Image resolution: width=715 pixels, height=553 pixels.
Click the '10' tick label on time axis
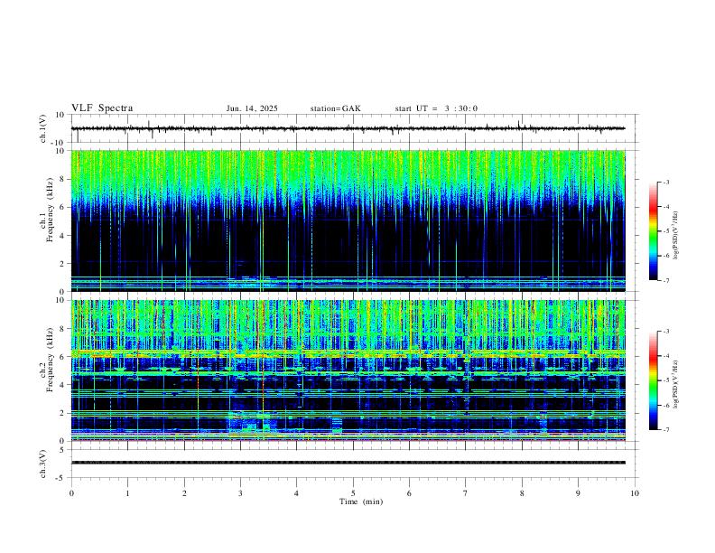[635, 493]
